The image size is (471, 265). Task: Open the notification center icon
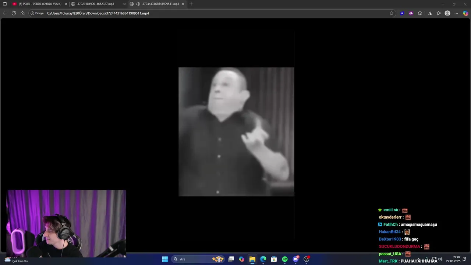(464, 259)
